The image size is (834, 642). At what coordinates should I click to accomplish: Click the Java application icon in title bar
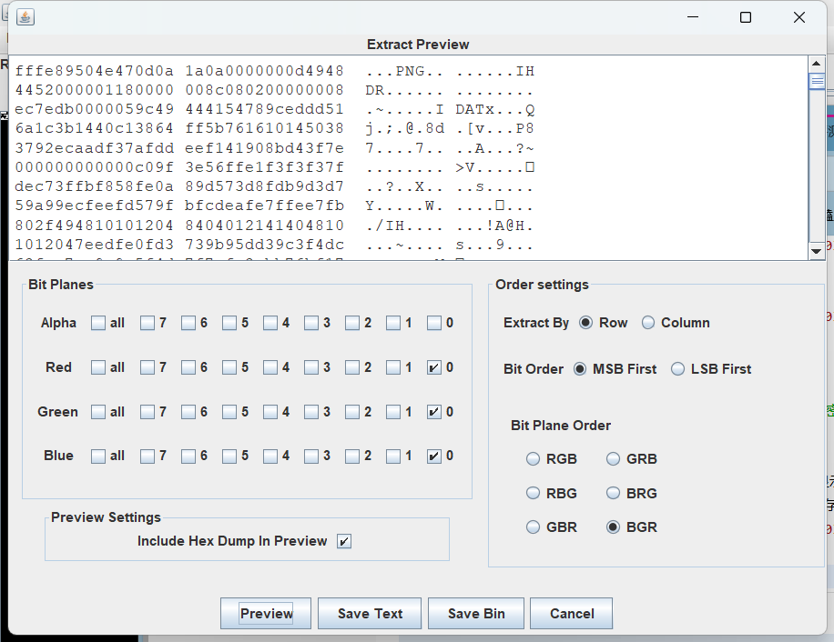click(25, 17)
